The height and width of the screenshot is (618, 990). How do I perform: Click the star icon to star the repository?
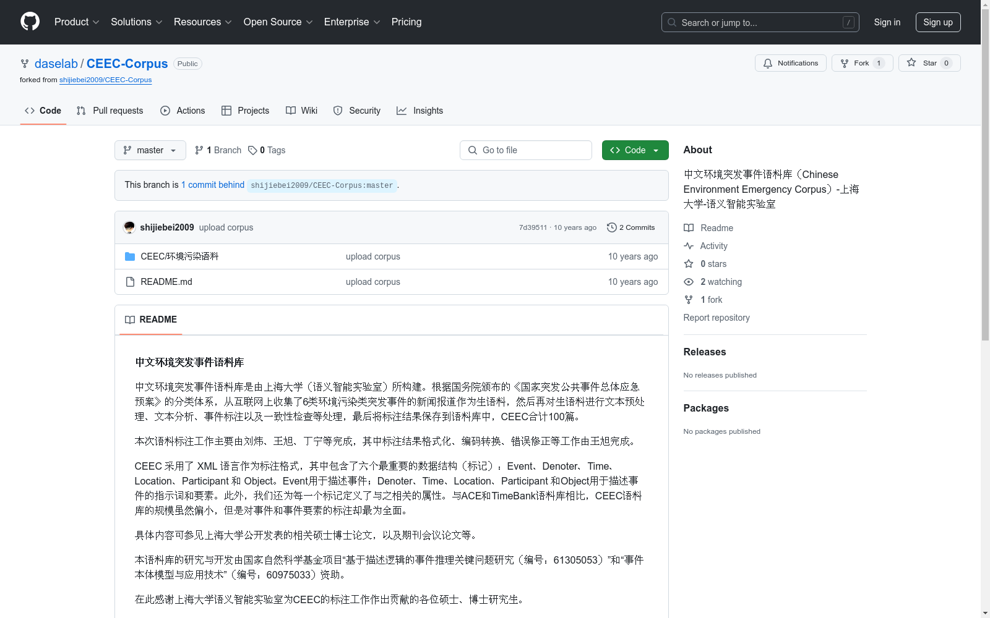point(911,62)
